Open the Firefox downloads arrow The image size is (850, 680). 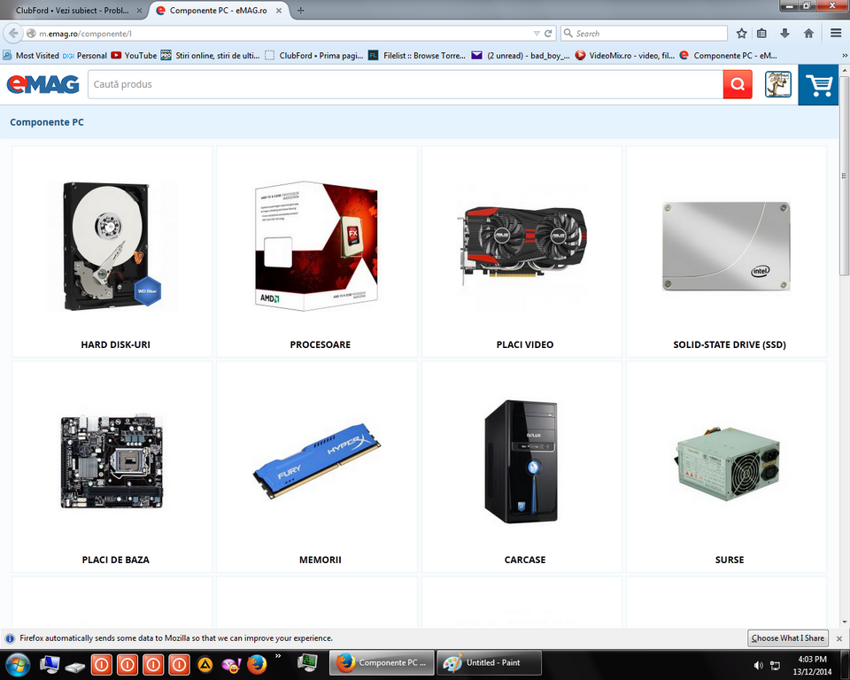[785, 34]
